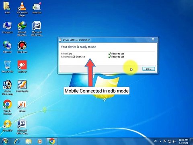
Task: Open the oCam desktop shortcut
Action: [x=22, y=106]
